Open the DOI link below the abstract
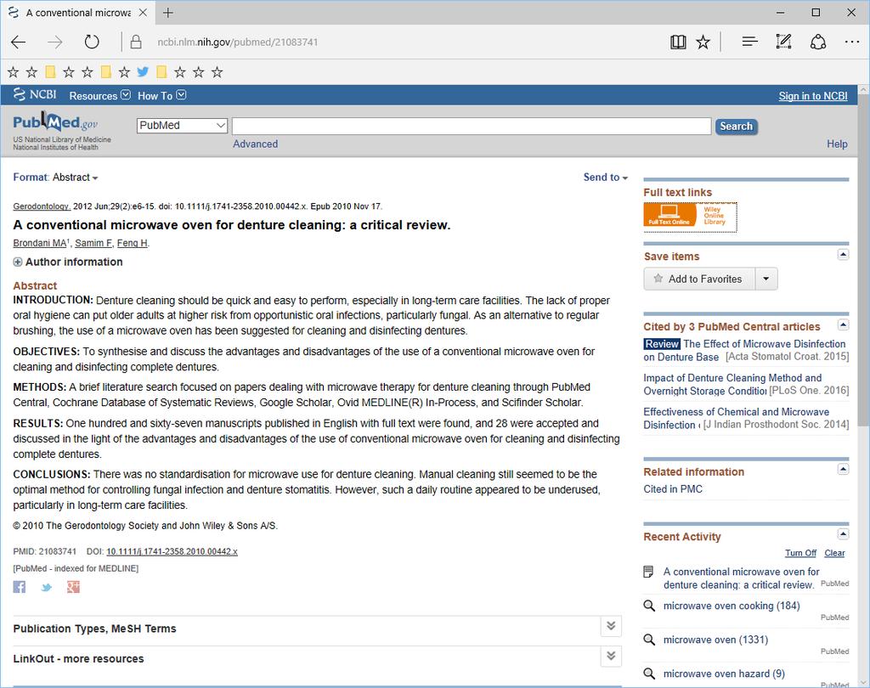This screenshot has width=870, height=688. point(172,551)
